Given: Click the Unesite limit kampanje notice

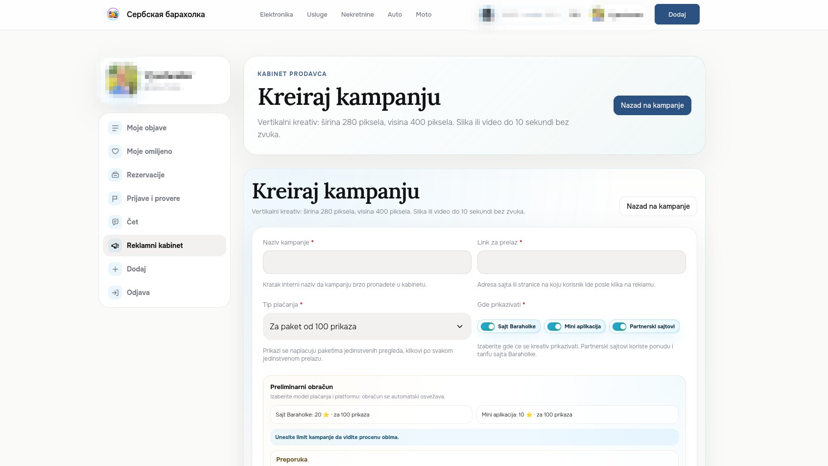Looking at the screenshot, I should [x=474, y=437].
